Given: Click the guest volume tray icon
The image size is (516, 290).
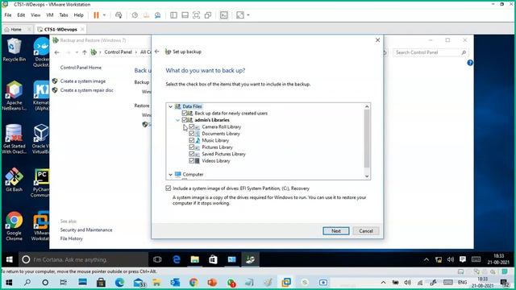Looking at the screenshot, I should 451,259.
